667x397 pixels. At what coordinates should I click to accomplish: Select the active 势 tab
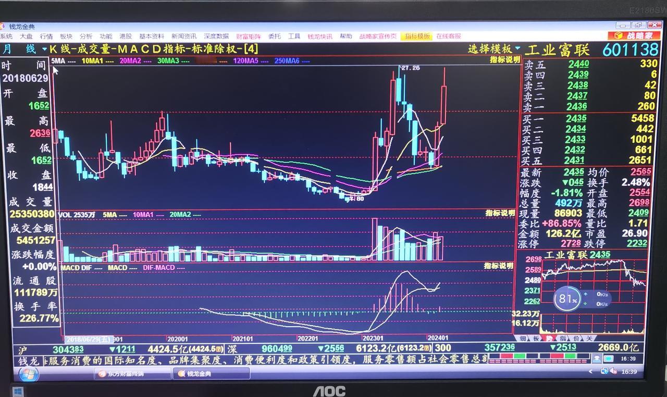(x=550, y=338)
